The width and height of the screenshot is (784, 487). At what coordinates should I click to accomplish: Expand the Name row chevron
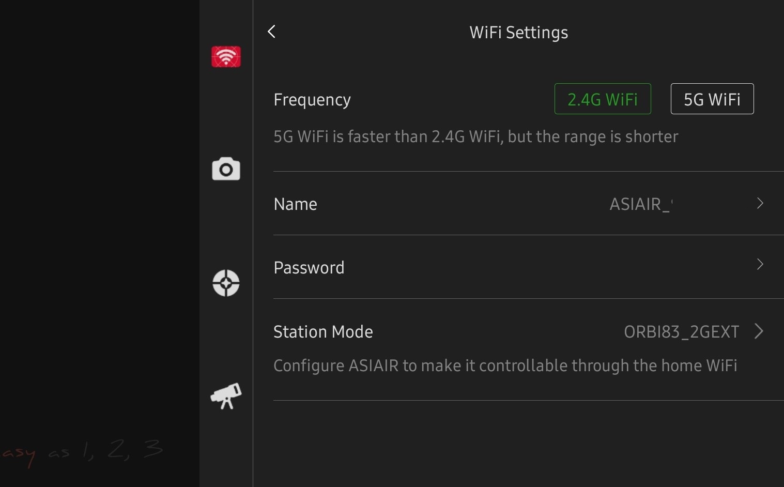tap(760, 203)
